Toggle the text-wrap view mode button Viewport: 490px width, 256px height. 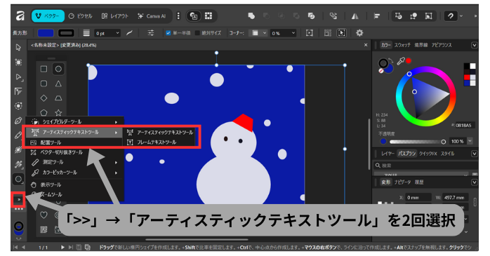[194, 16]
